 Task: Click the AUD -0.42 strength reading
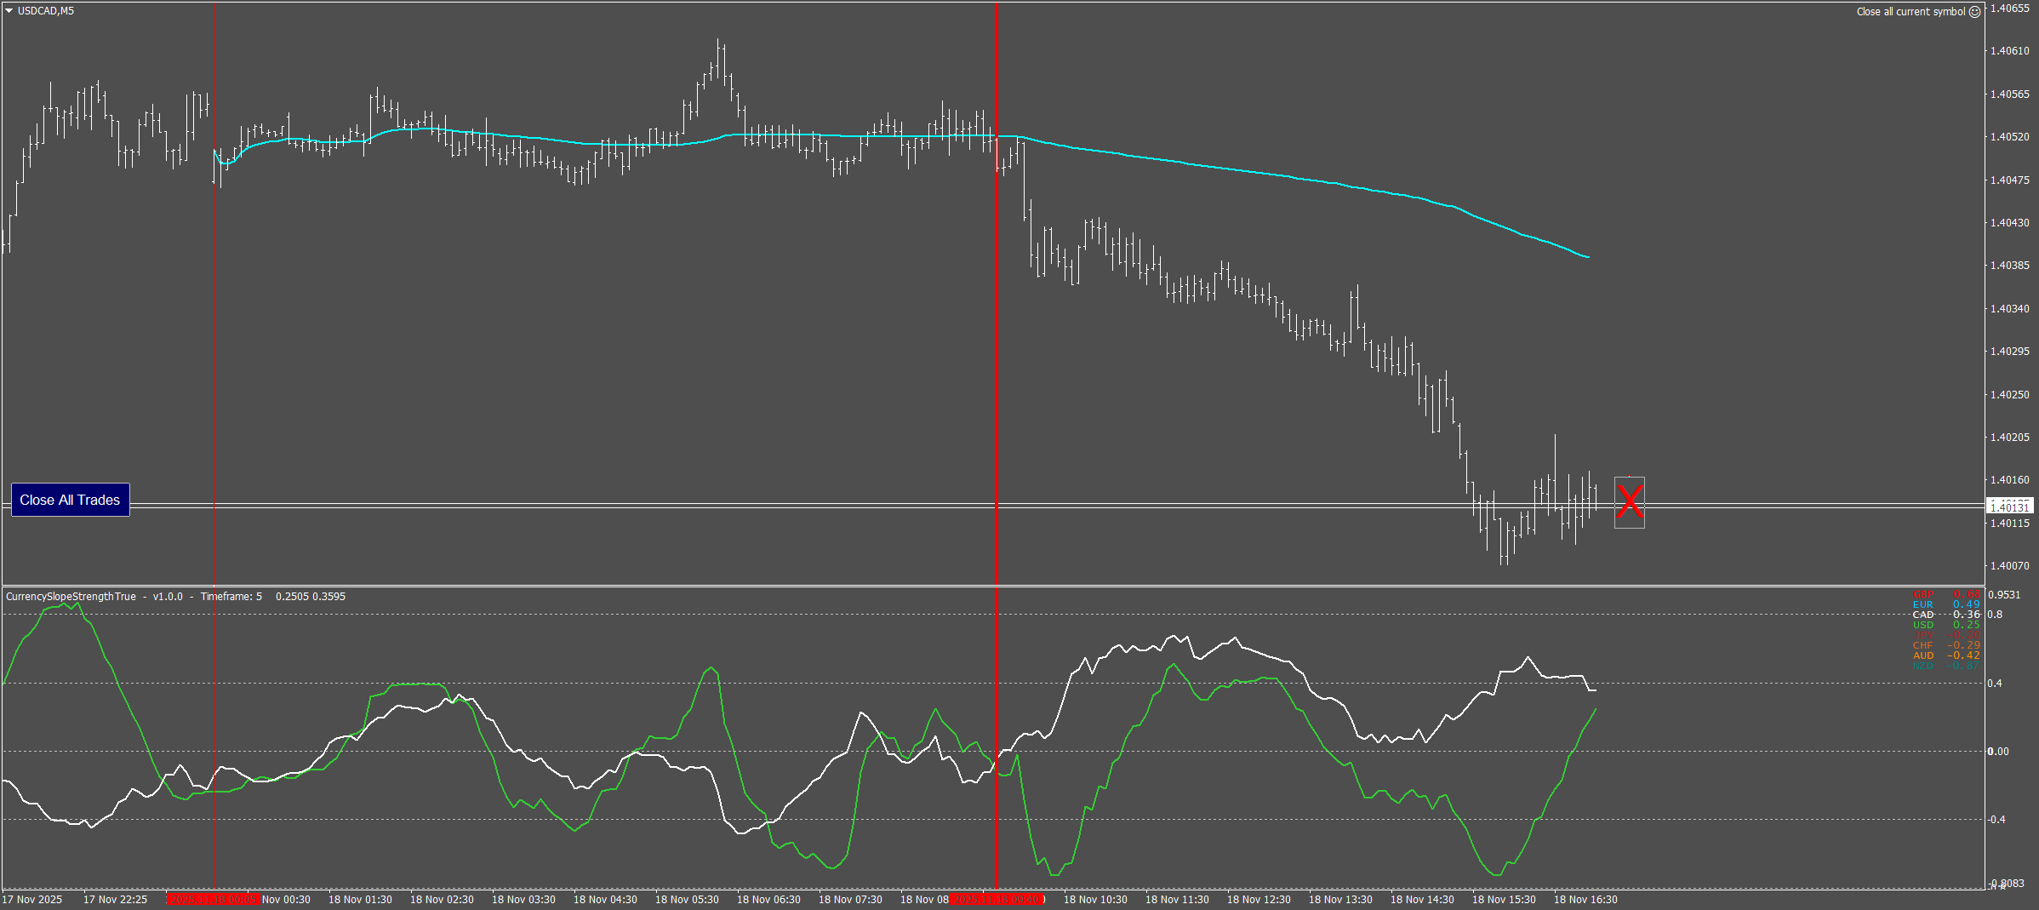1946,655
